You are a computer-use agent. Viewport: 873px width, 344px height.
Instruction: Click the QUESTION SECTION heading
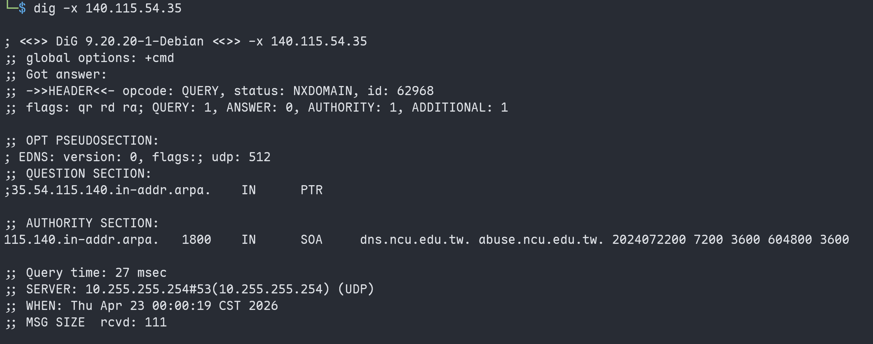tap(88, 174)
